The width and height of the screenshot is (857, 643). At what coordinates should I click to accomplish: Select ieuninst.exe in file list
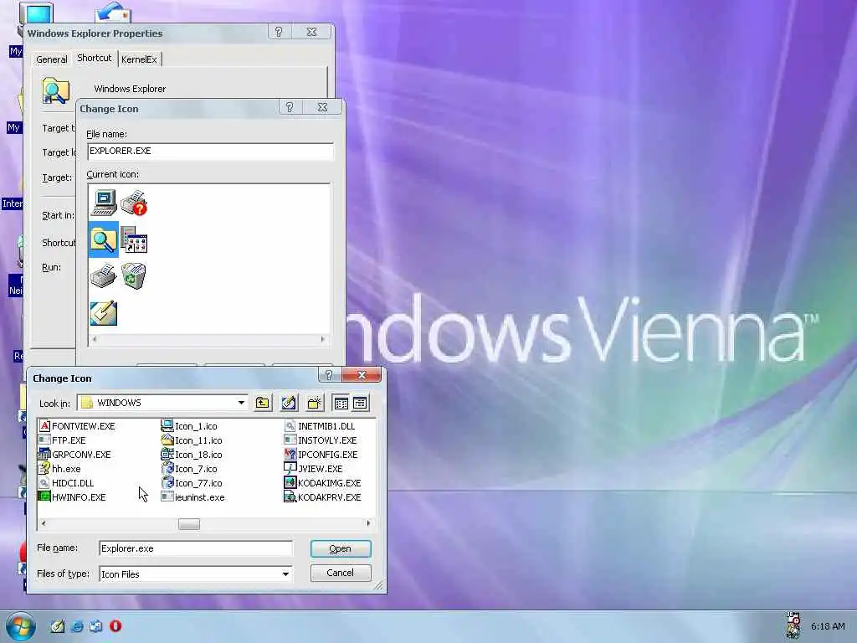tap(193, 497)
